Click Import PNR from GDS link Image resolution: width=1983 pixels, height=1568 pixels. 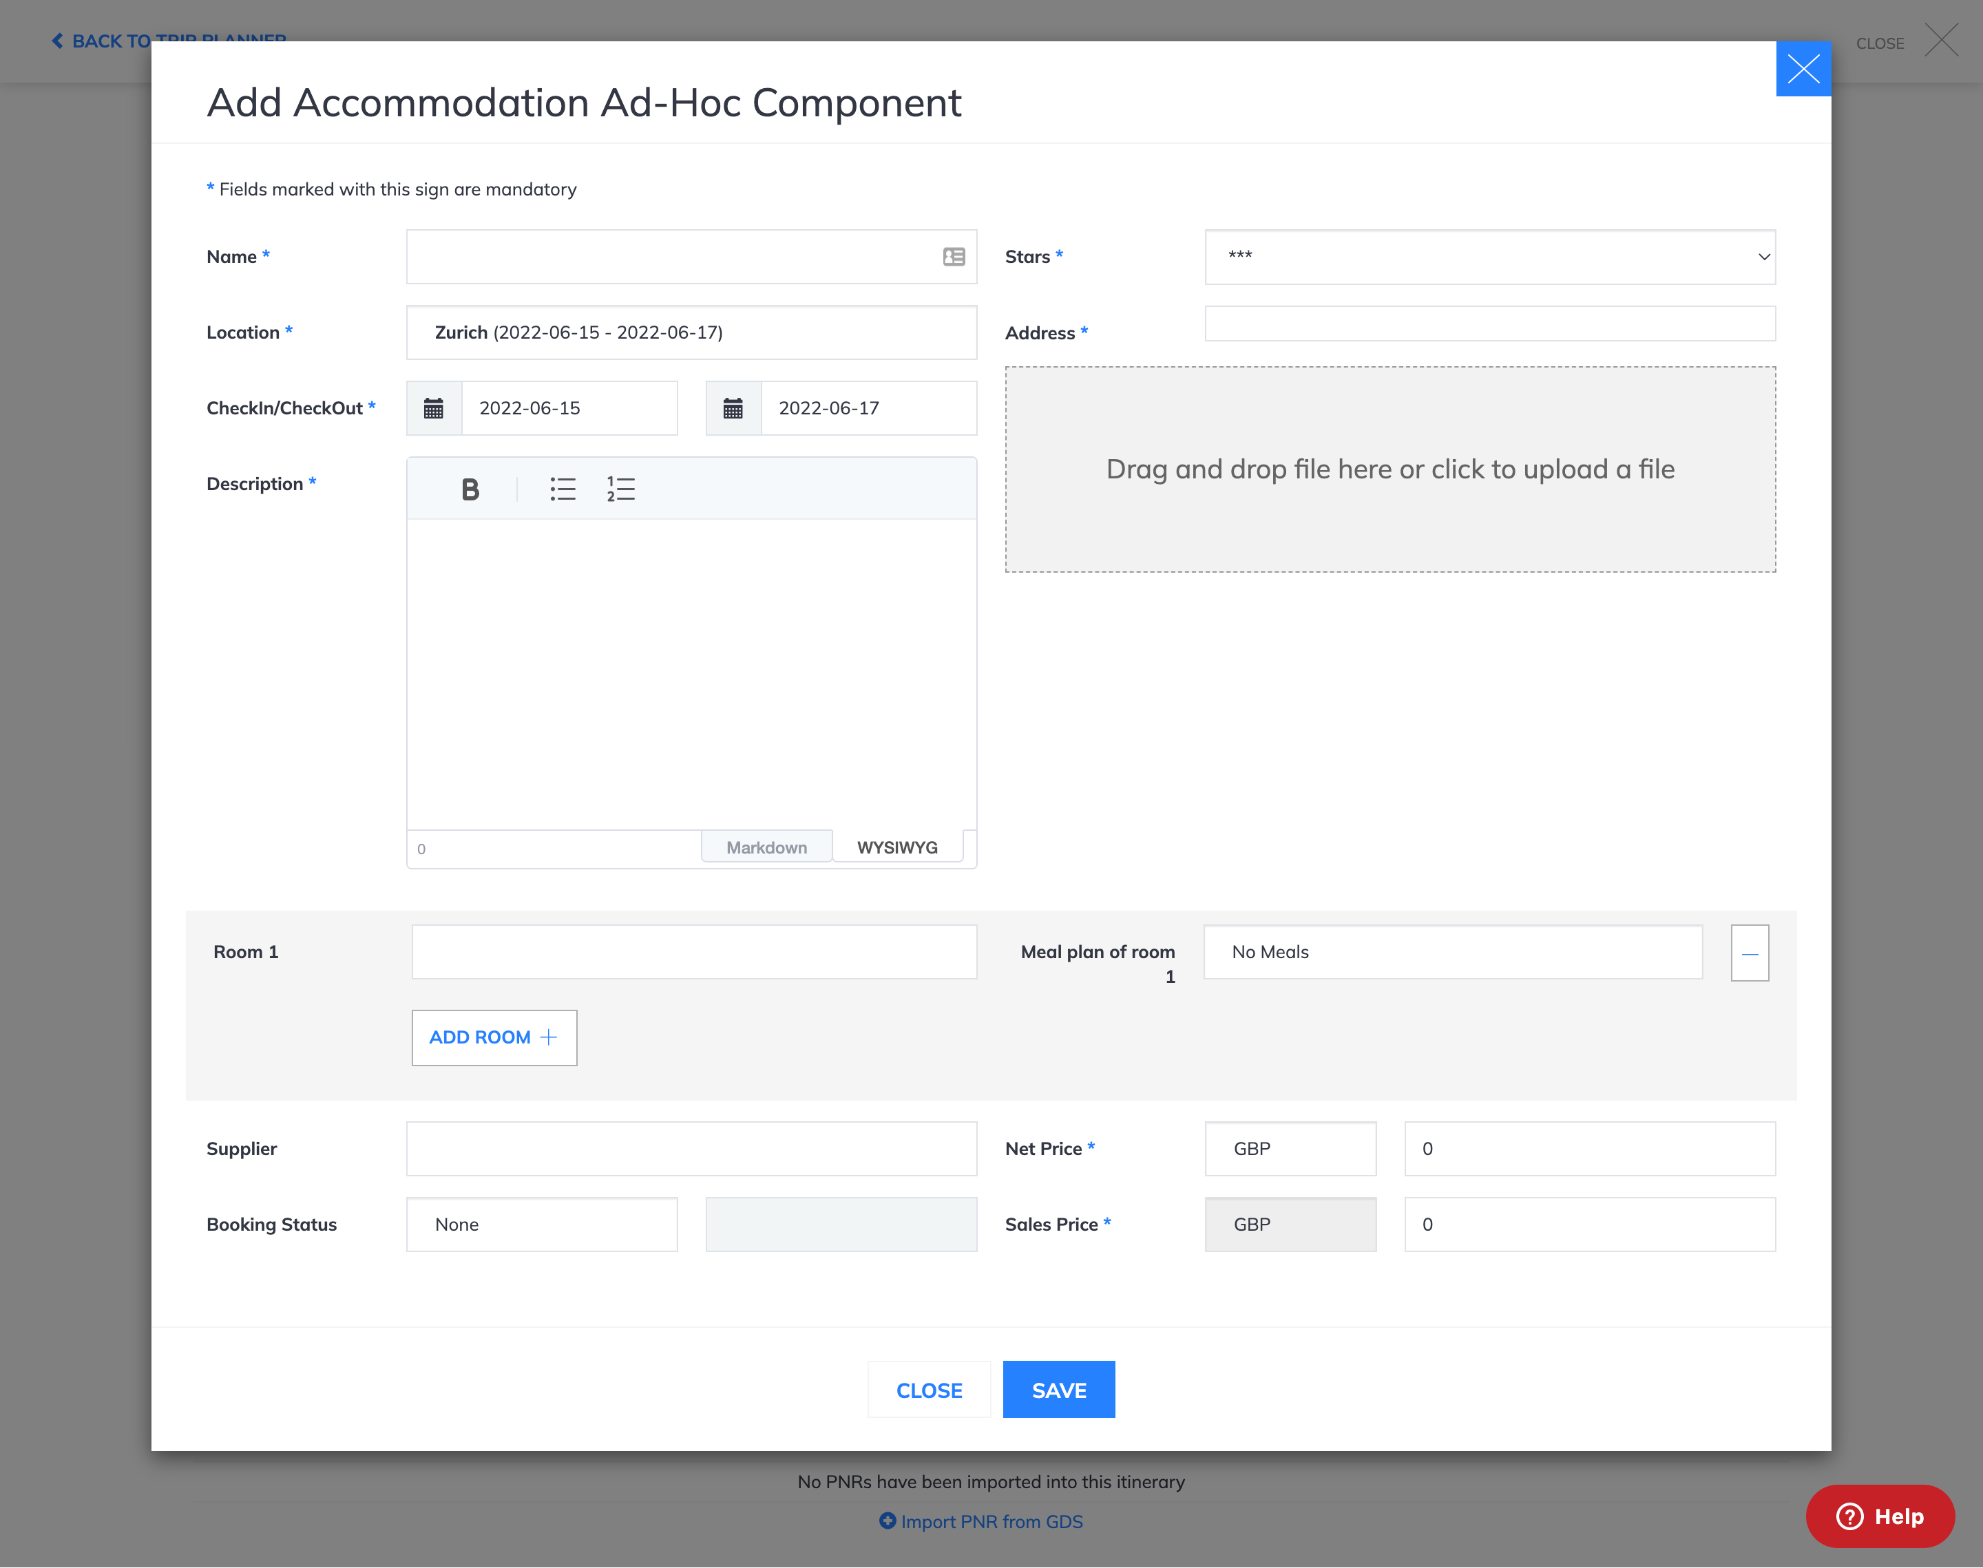tap(992, 1521)
